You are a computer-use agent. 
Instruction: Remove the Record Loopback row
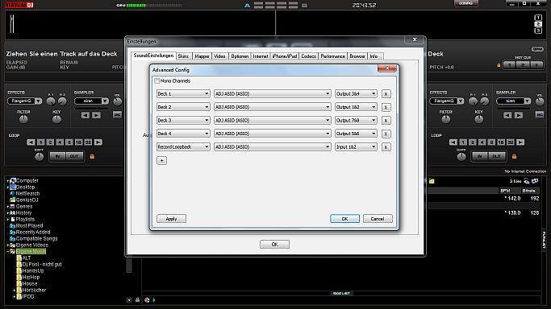(386, 147)
